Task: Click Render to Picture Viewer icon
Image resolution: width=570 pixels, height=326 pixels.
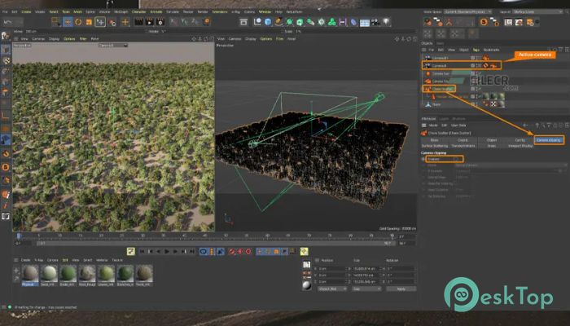Action: click(x=149, y=22)
